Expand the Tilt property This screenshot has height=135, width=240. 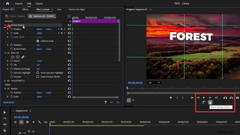click(7, 65)
